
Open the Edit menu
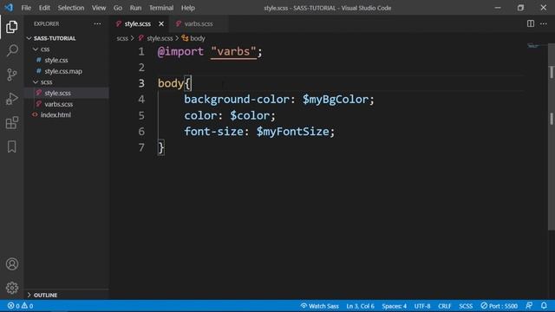(44, 8)
